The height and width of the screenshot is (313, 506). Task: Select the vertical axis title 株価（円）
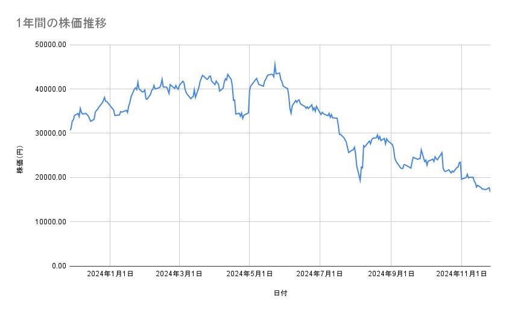(x=20, y=156)
